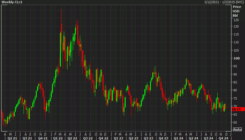Click the Q2 21 quarter label
This screenshot has height=140, width=245.
(x=12, y=138)
